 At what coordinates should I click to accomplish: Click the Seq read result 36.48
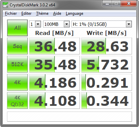[x=54, y=46]
